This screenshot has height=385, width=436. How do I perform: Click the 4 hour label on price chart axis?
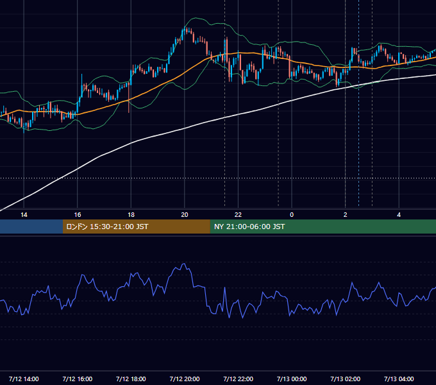pyautogui.click(x=399, y=215)
